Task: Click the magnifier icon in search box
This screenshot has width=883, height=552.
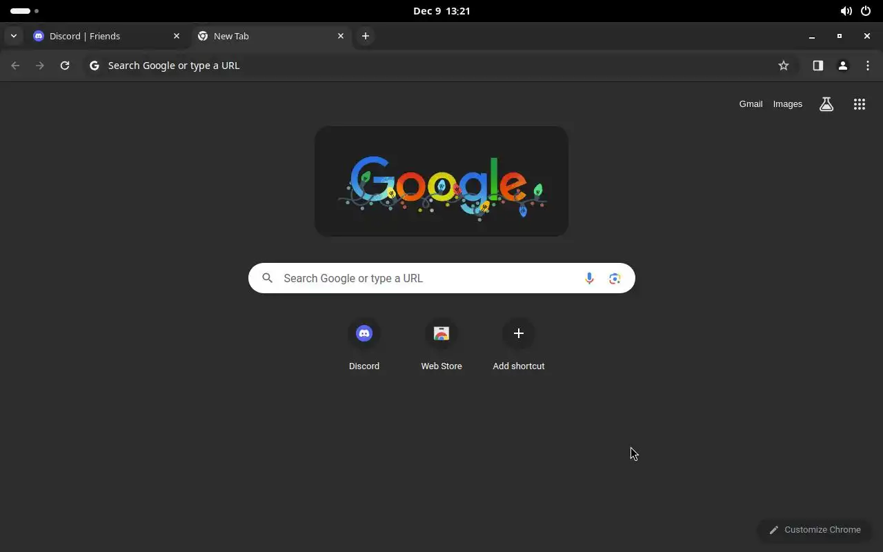Action: [268, 278]
